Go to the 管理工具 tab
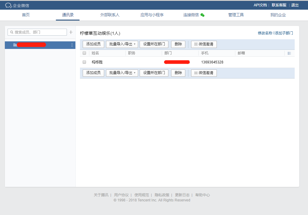This screenshot has height=215, width=308. pyautogui.click(x=236, y=15)
